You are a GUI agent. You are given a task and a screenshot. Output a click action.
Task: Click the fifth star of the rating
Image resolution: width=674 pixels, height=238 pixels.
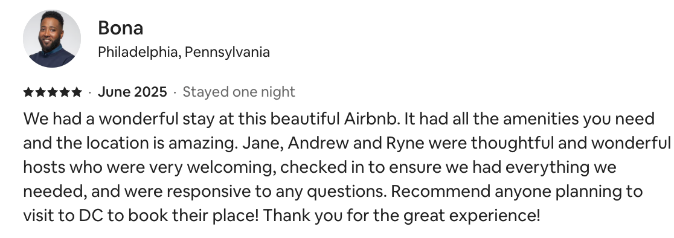(x=77, y=92)
